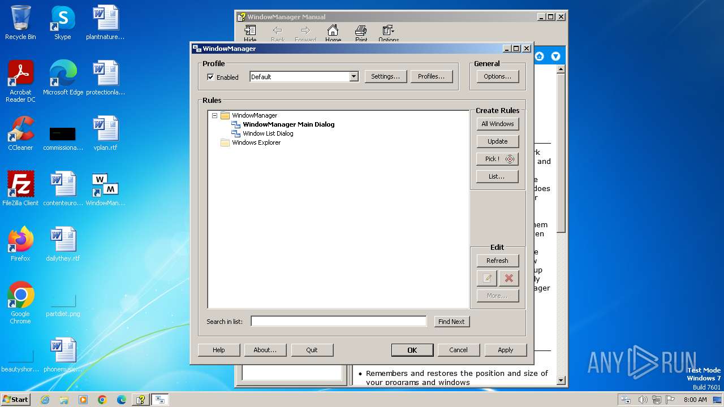
Task: Click the Settings... button
Action: tap(385, 77)
